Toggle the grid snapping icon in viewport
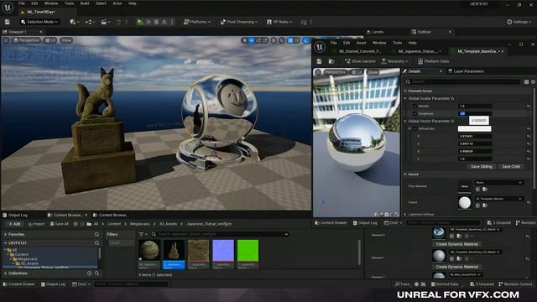The height and width of the screenshot is (302, 537). pos(290,40)
